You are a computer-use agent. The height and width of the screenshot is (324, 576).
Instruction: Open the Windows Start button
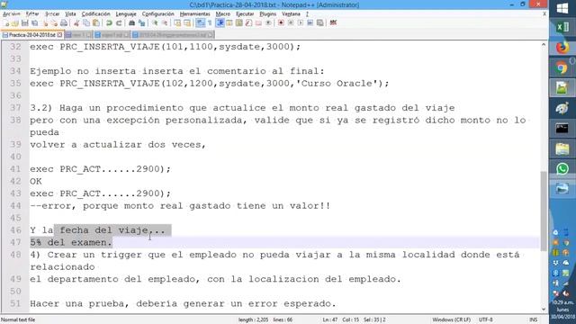[562, 9]
